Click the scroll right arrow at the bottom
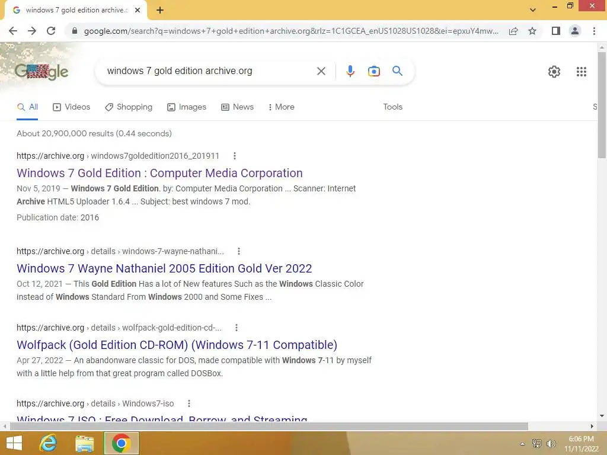The width and height of the screenshot is (607, 455). [x=592, y=427]
